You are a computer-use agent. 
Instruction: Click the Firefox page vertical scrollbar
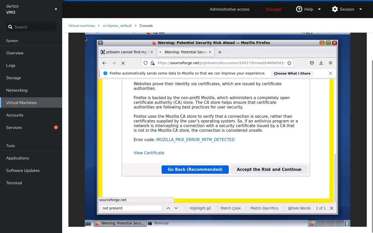point(335,177)
